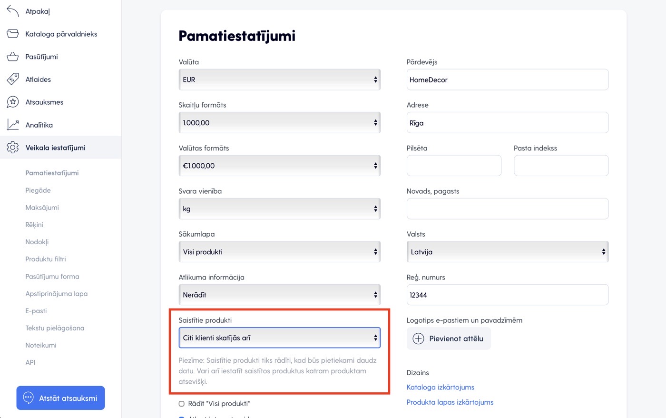
Task: Select the Nodokļi submenu item
Action: click(x=37, y=242)
